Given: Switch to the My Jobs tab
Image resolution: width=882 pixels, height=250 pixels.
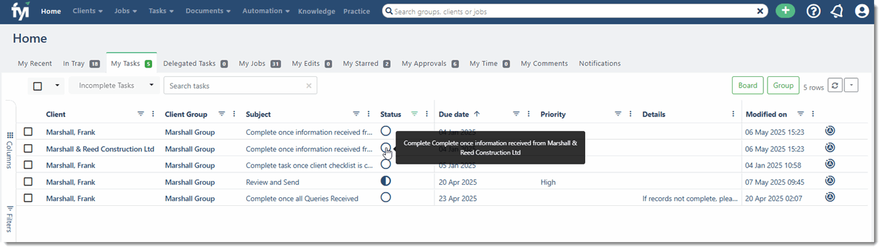Looking at the screenshot, I should pyautogui.click(x=260, y=64).
